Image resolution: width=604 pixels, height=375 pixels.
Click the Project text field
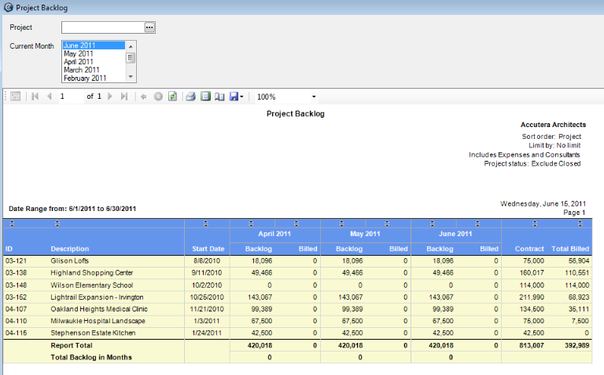102,27
